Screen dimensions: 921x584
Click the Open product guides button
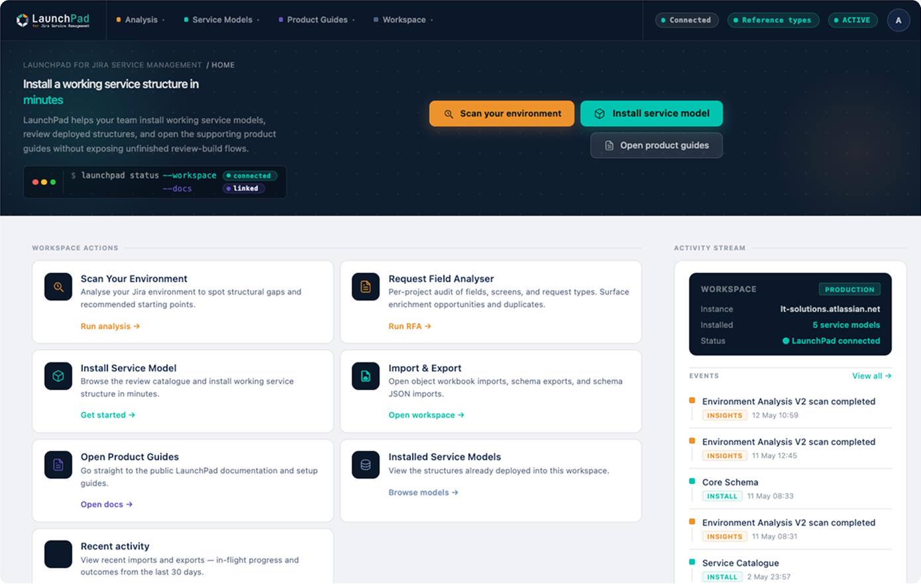coord(657,146)
